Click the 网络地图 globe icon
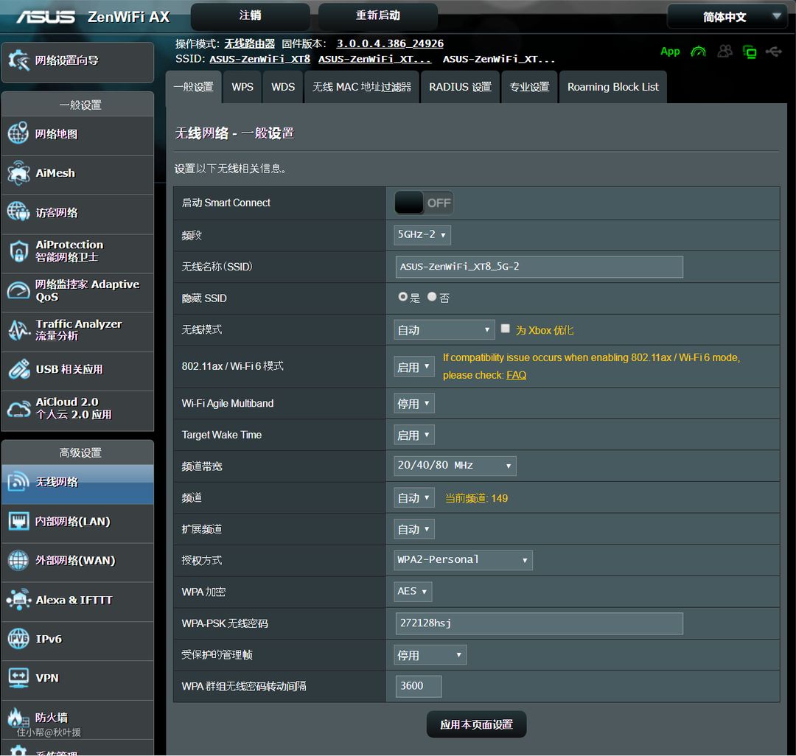The width and height of the screenshot is (796, 756). pos(18,134)
